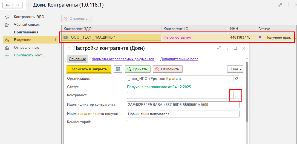Star the Доки: Контрагенты page as favorite
This screenshot has height=144, width=297.
[28, 5]
